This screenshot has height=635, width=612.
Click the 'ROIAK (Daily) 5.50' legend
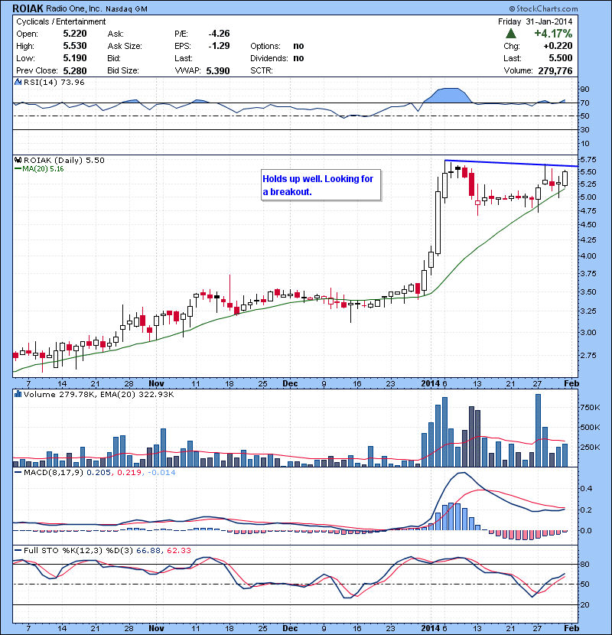64,161
